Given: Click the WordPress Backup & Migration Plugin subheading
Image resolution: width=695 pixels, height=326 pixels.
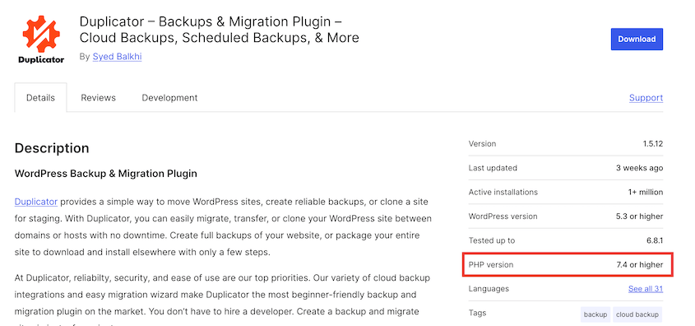Looking at the screenshot, I should (106, 174).
